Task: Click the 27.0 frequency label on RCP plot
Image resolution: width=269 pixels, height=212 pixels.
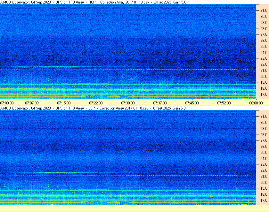Action: pyautogui.click(x=264, y=34)
